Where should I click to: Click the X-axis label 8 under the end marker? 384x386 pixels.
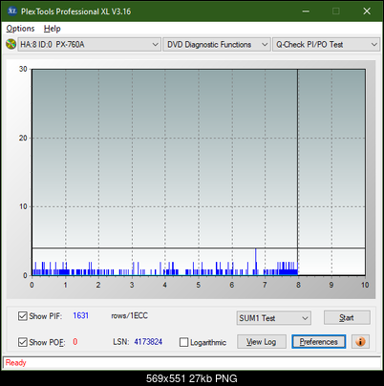[298, 285]
